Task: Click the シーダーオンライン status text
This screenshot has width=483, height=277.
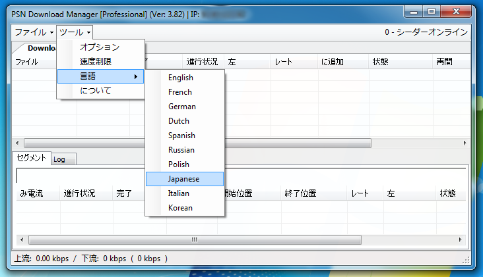Action: coord(426,32)
